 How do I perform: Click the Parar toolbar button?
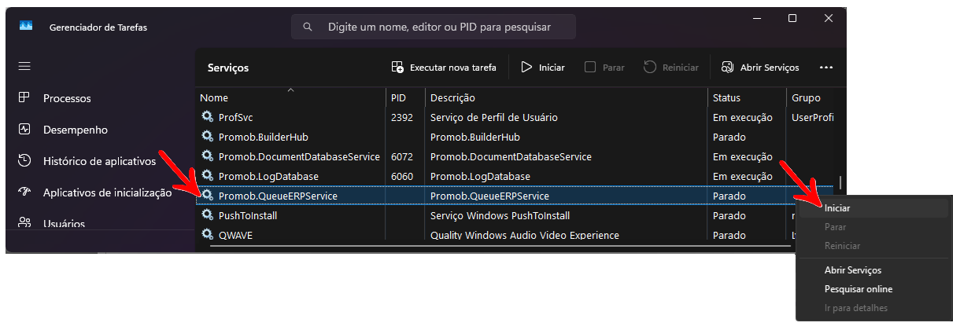604,68
